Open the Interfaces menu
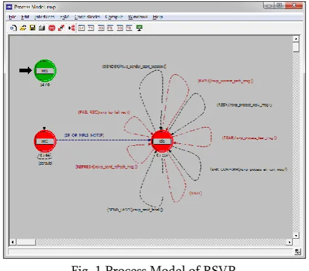309x271 pixels. point(44,17)
